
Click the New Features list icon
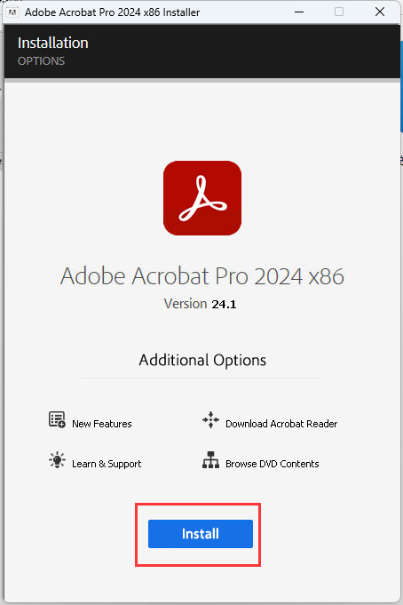pyautogui.click(x=57, y=419)
